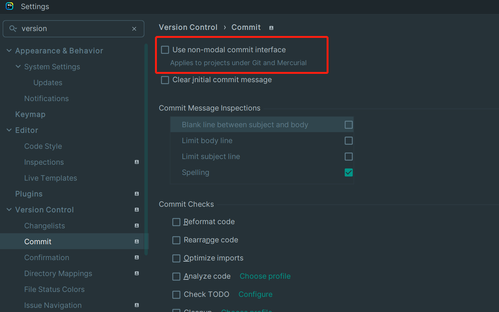Uncheck the Spelling inspection checkbox

[349, 173]
